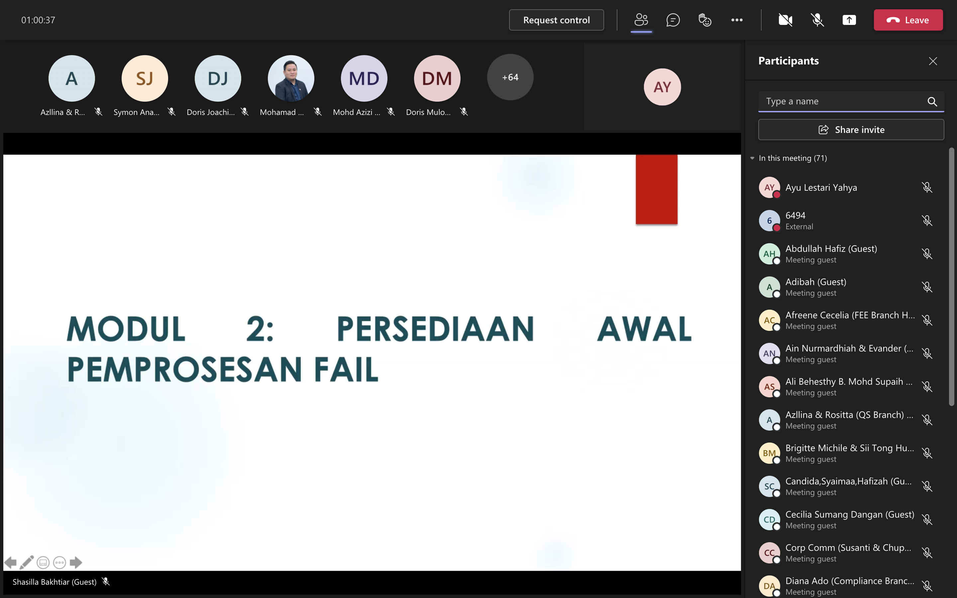
Task: Click Diana Ado's muted mic icon
Action: point(927,586)
